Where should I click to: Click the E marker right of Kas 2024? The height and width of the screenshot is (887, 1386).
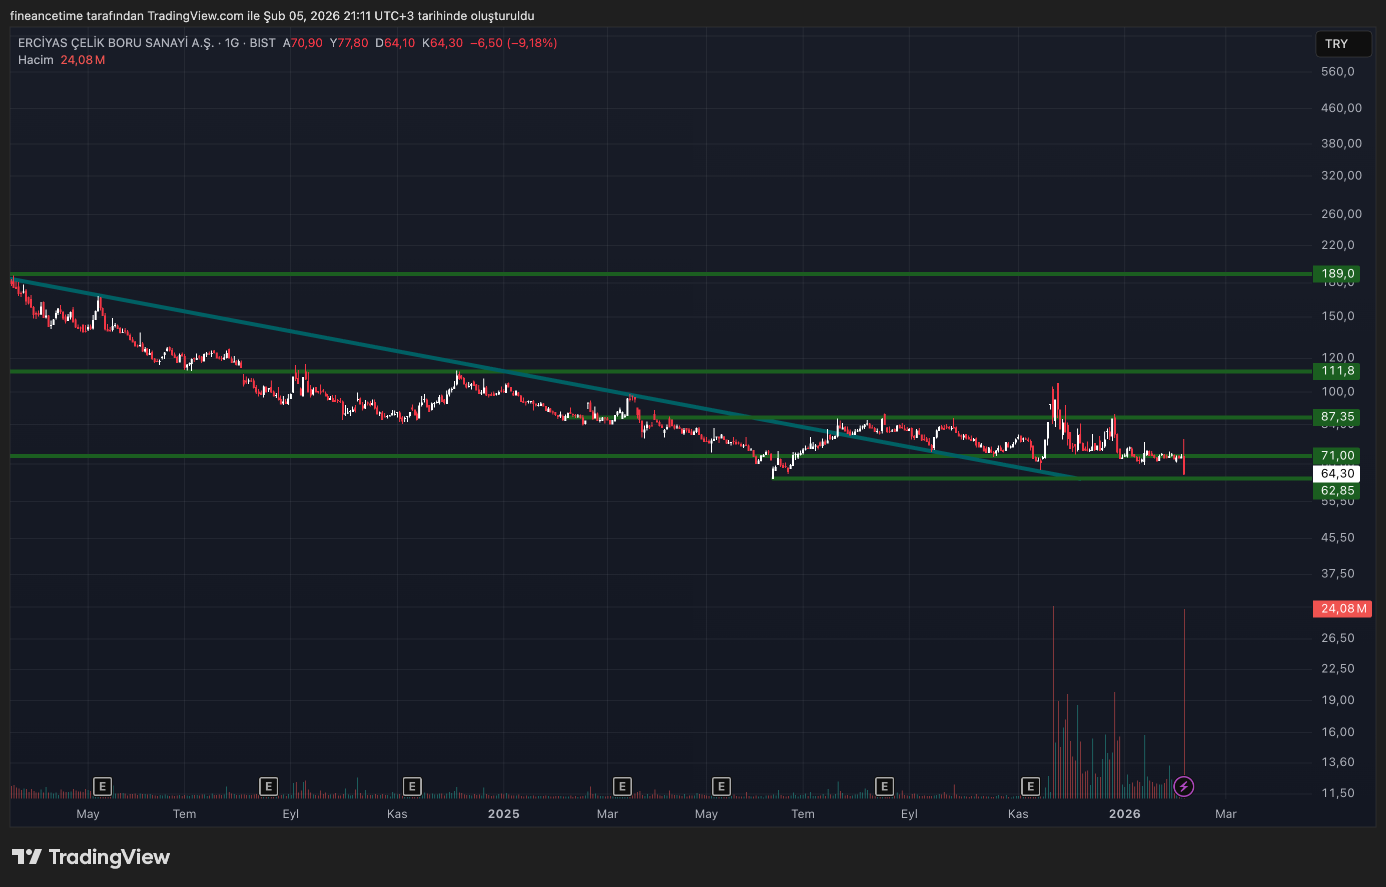click(412, 786)
